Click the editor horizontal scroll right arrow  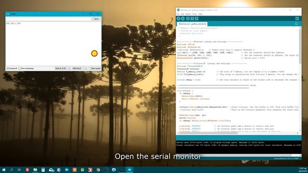coord(297,133)
